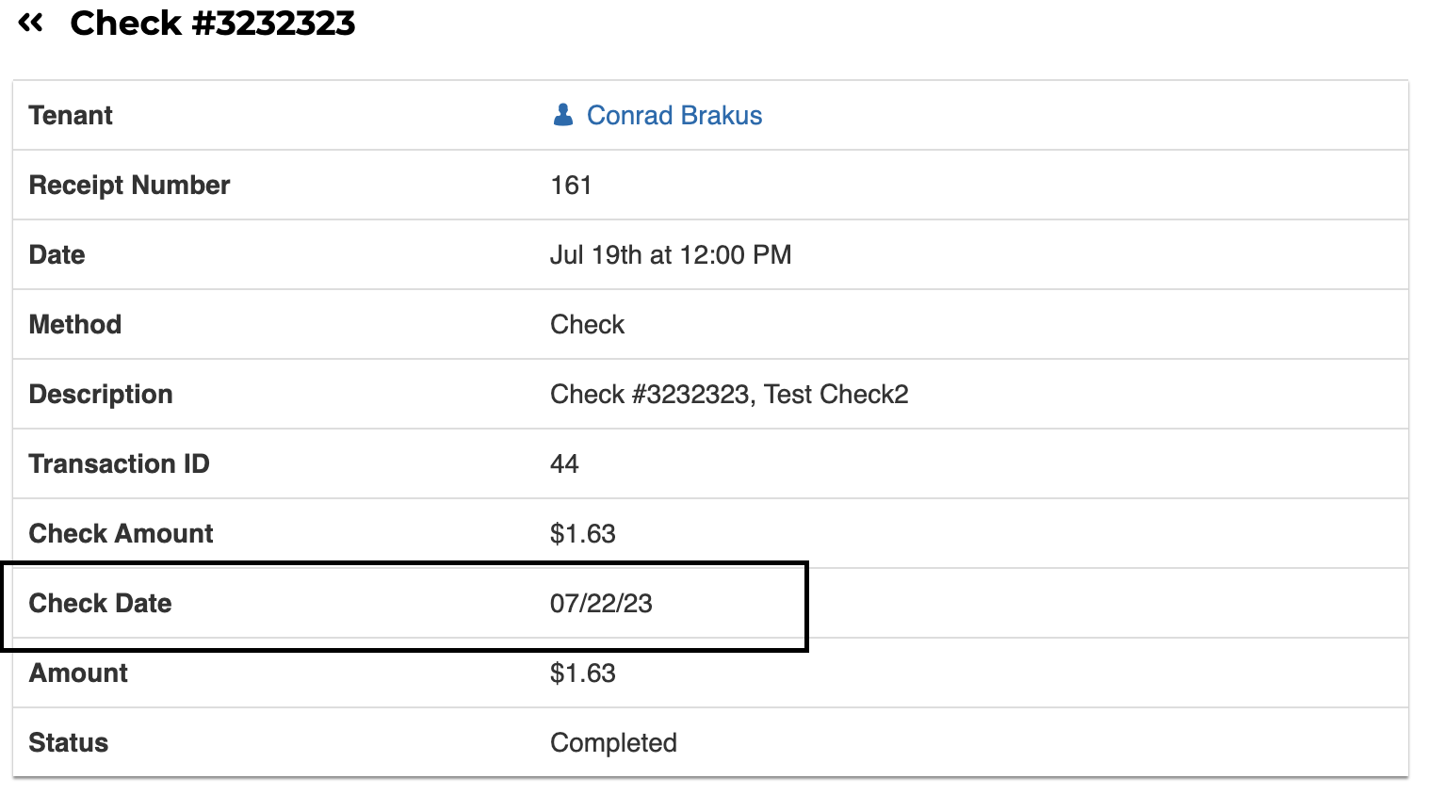Click the transaction ID value 44
Screen dimensions: 1445x795
coord(564,463)
